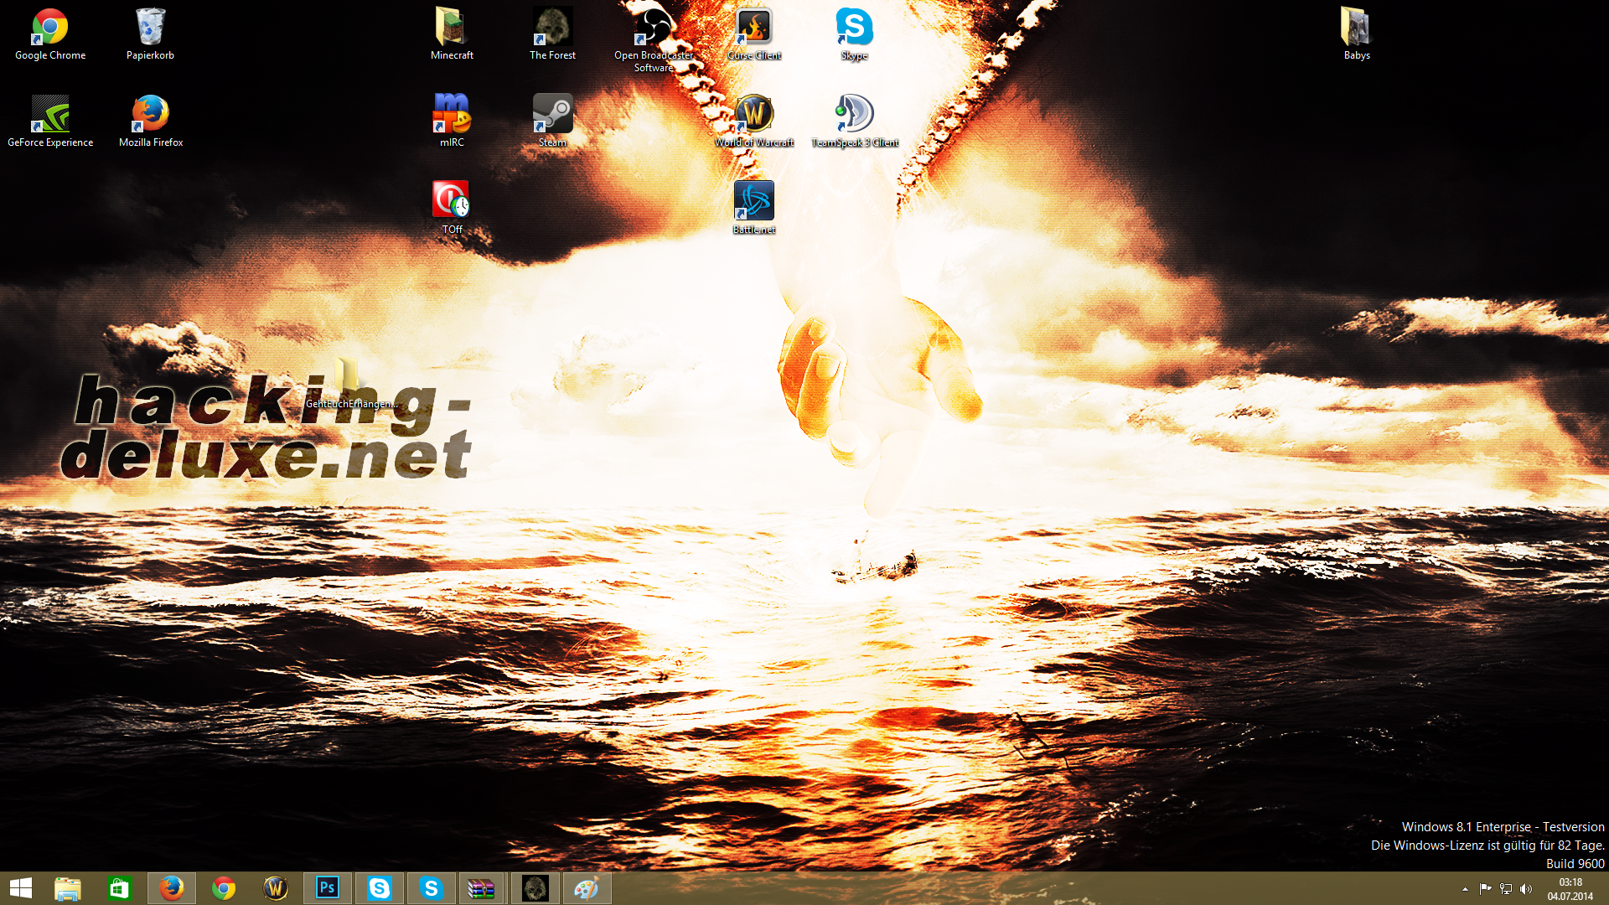The width and height of the screenshot is (1609, 905).
Task: Select the Battle.net desktop shortcut
Action: (x=753, y=203)
